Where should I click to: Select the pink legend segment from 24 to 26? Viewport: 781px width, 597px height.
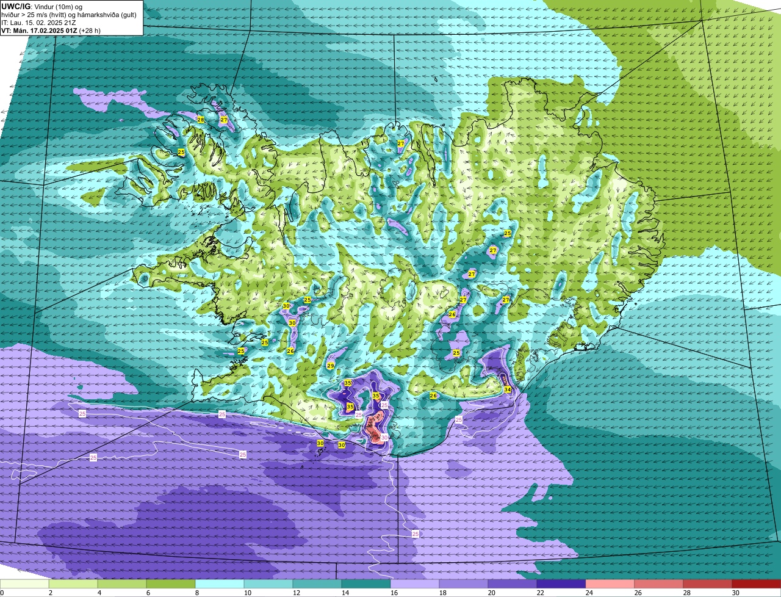coord(610,584)
